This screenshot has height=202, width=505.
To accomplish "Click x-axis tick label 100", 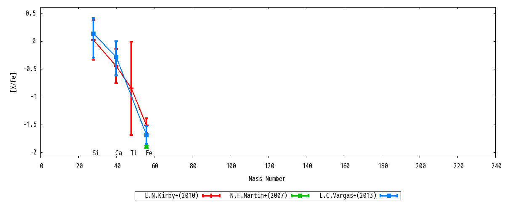I will [231, 166].
